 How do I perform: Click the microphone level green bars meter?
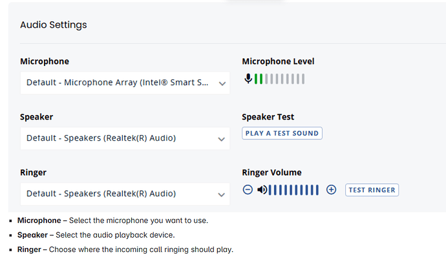(x=280, y=79)
